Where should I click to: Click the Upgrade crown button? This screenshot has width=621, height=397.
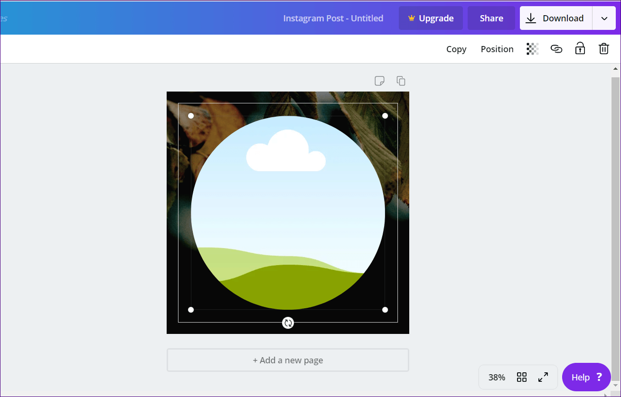point(431,18)
